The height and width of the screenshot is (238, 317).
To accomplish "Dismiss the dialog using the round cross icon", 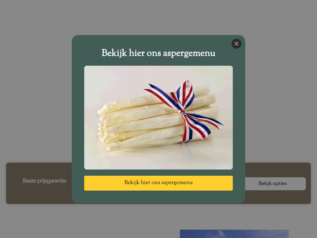I will [236, 44].
